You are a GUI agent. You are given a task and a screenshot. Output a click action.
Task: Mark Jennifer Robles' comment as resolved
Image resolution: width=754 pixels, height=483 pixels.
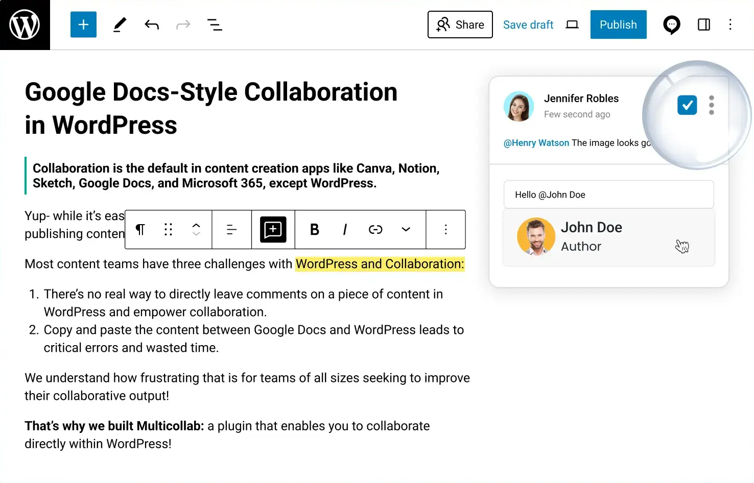coord(687,105)
